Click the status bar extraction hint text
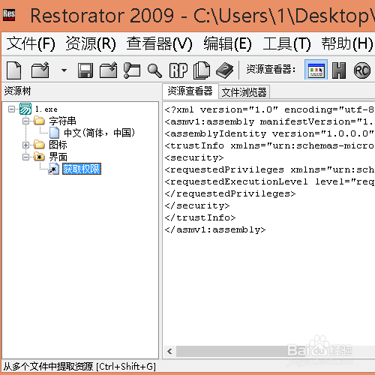The width and height of the screenshot is (375, 375). (x=79, y=367)
